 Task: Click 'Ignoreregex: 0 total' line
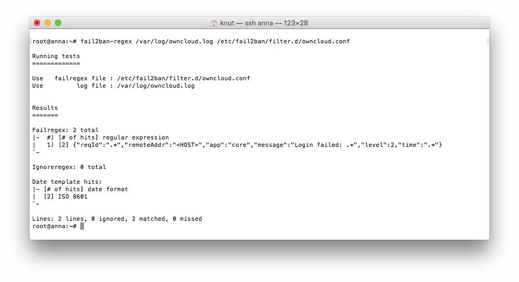[69, 167]
